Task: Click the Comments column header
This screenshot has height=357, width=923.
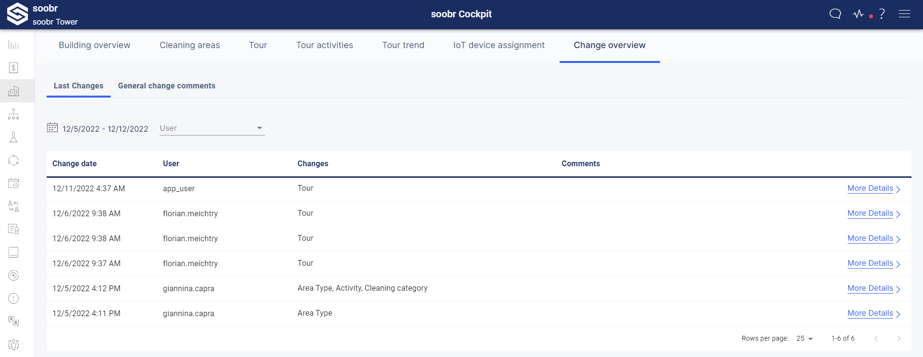Action: (x=581, y=164)
